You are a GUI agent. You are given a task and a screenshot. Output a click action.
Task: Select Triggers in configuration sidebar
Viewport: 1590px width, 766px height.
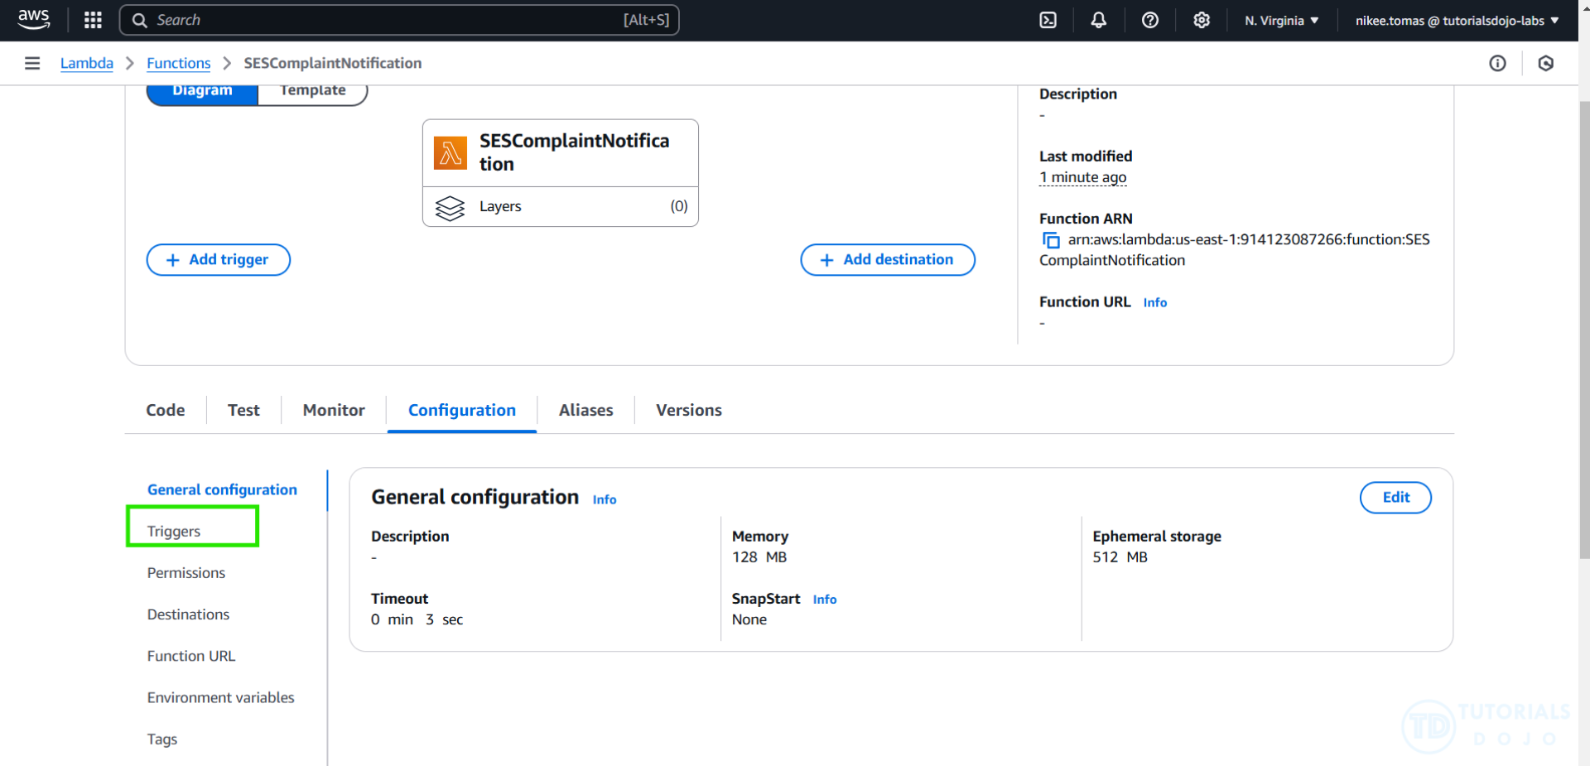point(174,531)
